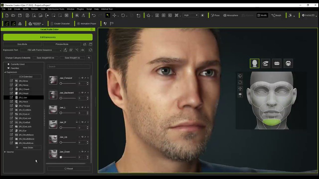Click the load icon next to Preview Mode
Screen dimensions: 319x179
85,44
